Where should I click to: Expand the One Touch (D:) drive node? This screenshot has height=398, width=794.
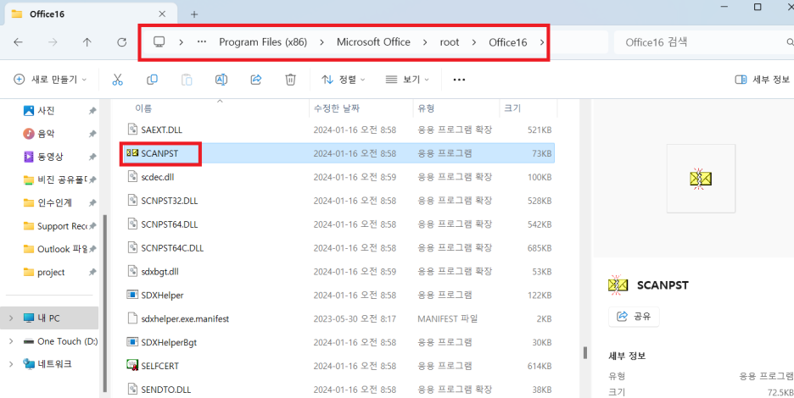pyautogui.click(x=11, y=341)
